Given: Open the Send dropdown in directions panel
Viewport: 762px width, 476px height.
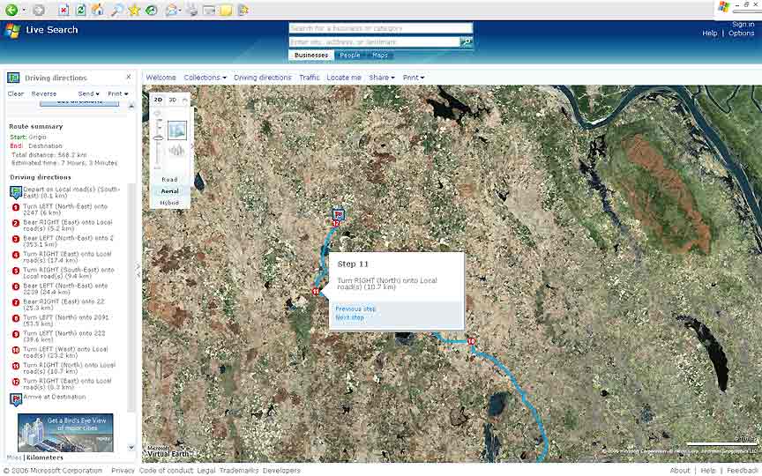Looking at the screenshot, I should click(x=88, y=93).
